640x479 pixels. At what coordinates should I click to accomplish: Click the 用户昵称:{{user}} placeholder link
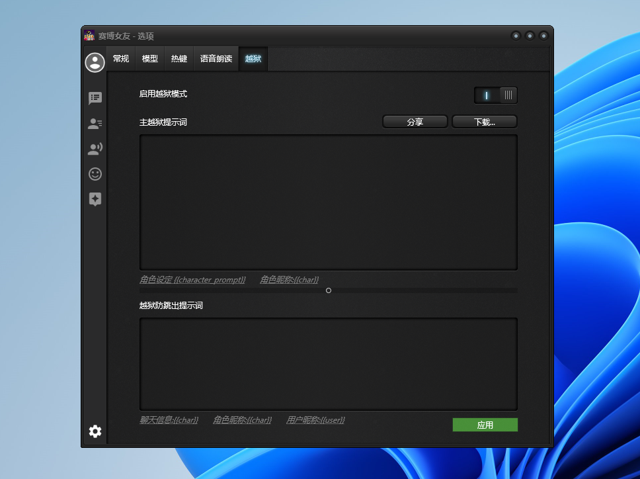point(315,420)
